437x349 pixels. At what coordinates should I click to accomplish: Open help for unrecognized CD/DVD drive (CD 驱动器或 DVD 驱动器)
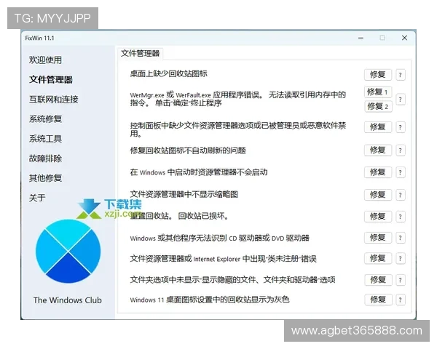(x=400, y=238)
